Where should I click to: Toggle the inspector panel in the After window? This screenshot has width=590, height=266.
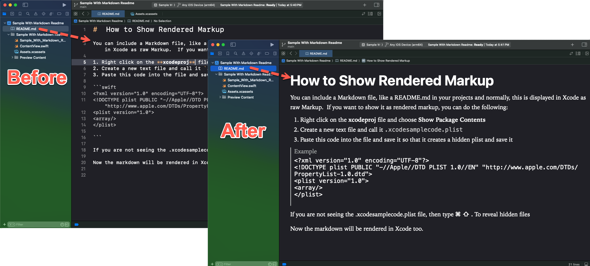584,45
